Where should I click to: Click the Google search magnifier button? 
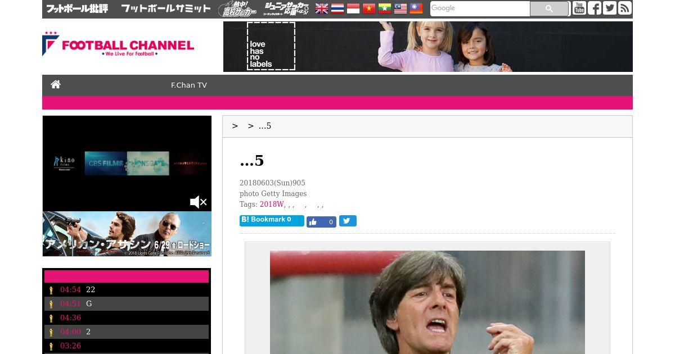point(549,8)
